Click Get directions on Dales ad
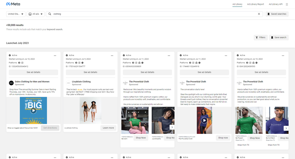295x159 pixels. 50,128
